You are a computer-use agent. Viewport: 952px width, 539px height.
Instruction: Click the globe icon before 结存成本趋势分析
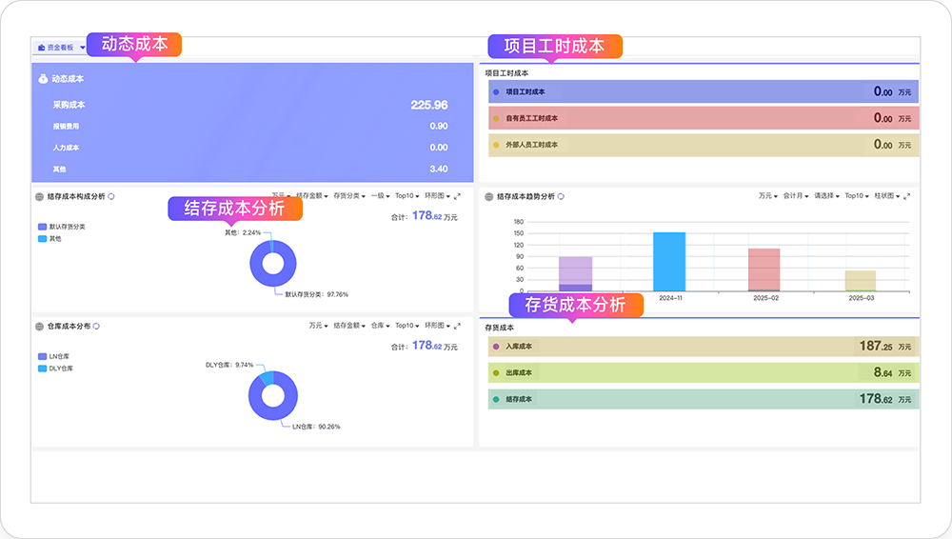pyautogui.click(x=489, y=196)
